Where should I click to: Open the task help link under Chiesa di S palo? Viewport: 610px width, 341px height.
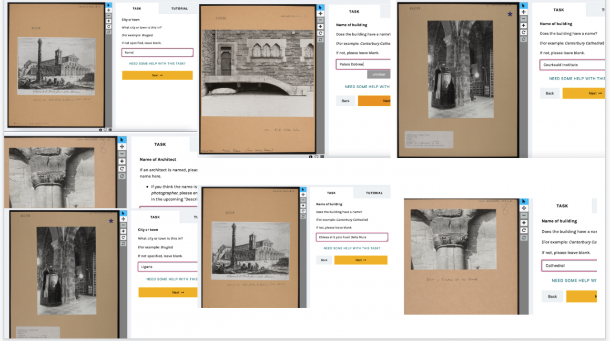click(352, 248)
